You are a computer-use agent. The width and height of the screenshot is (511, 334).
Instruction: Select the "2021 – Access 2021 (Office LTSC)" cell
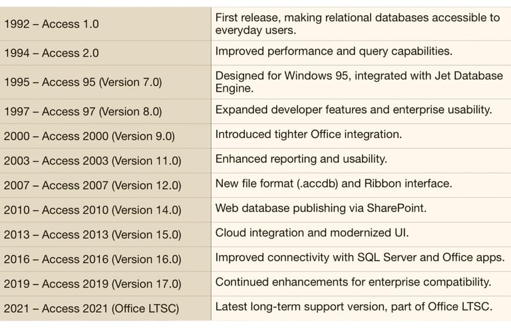point(91,309)
